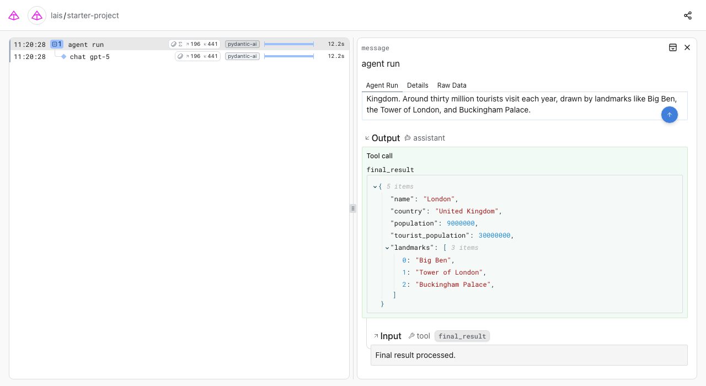Click the diamond icon beside chat gpt-5
Screen dimensions: 706x386
[x=63, y=57]
